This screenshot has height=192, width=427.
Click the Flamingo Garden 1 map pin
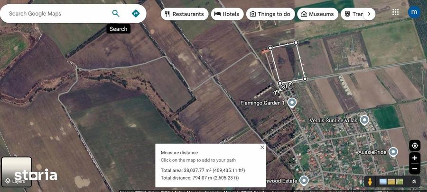point(292,103)
